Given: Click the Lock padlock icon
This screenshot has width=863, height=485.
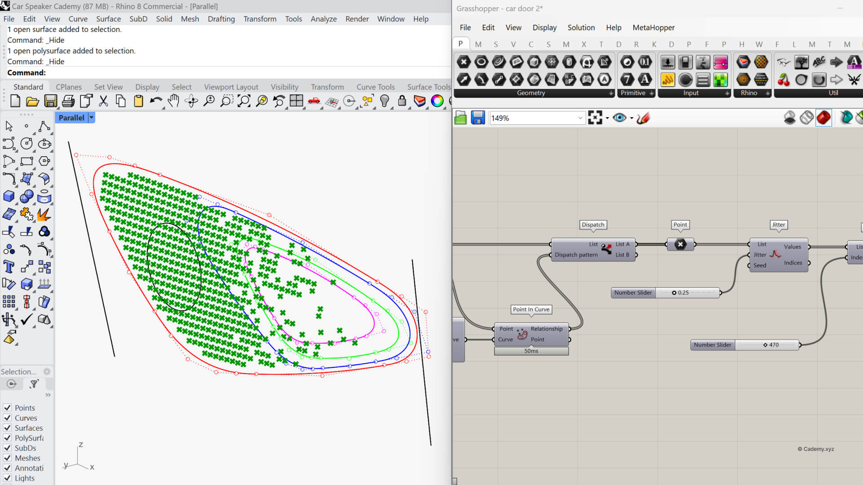Looking at the screenshot, I should tap(402, 101).
